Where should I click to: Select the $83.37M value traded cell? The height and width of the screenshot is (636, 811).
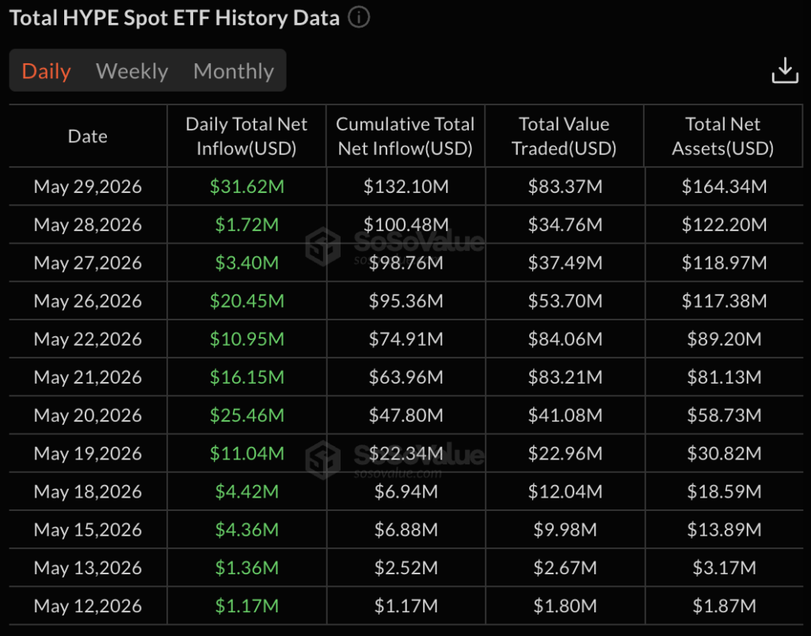565,187
